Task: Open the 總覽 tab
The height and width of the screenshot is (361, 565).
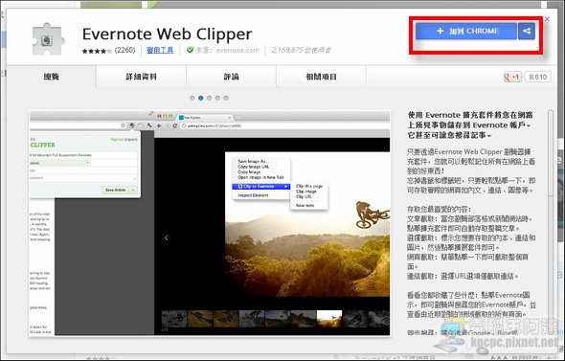Action: coord(51,77)
